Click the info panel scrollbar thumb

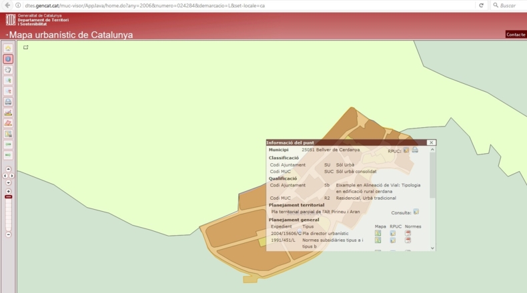432,175
